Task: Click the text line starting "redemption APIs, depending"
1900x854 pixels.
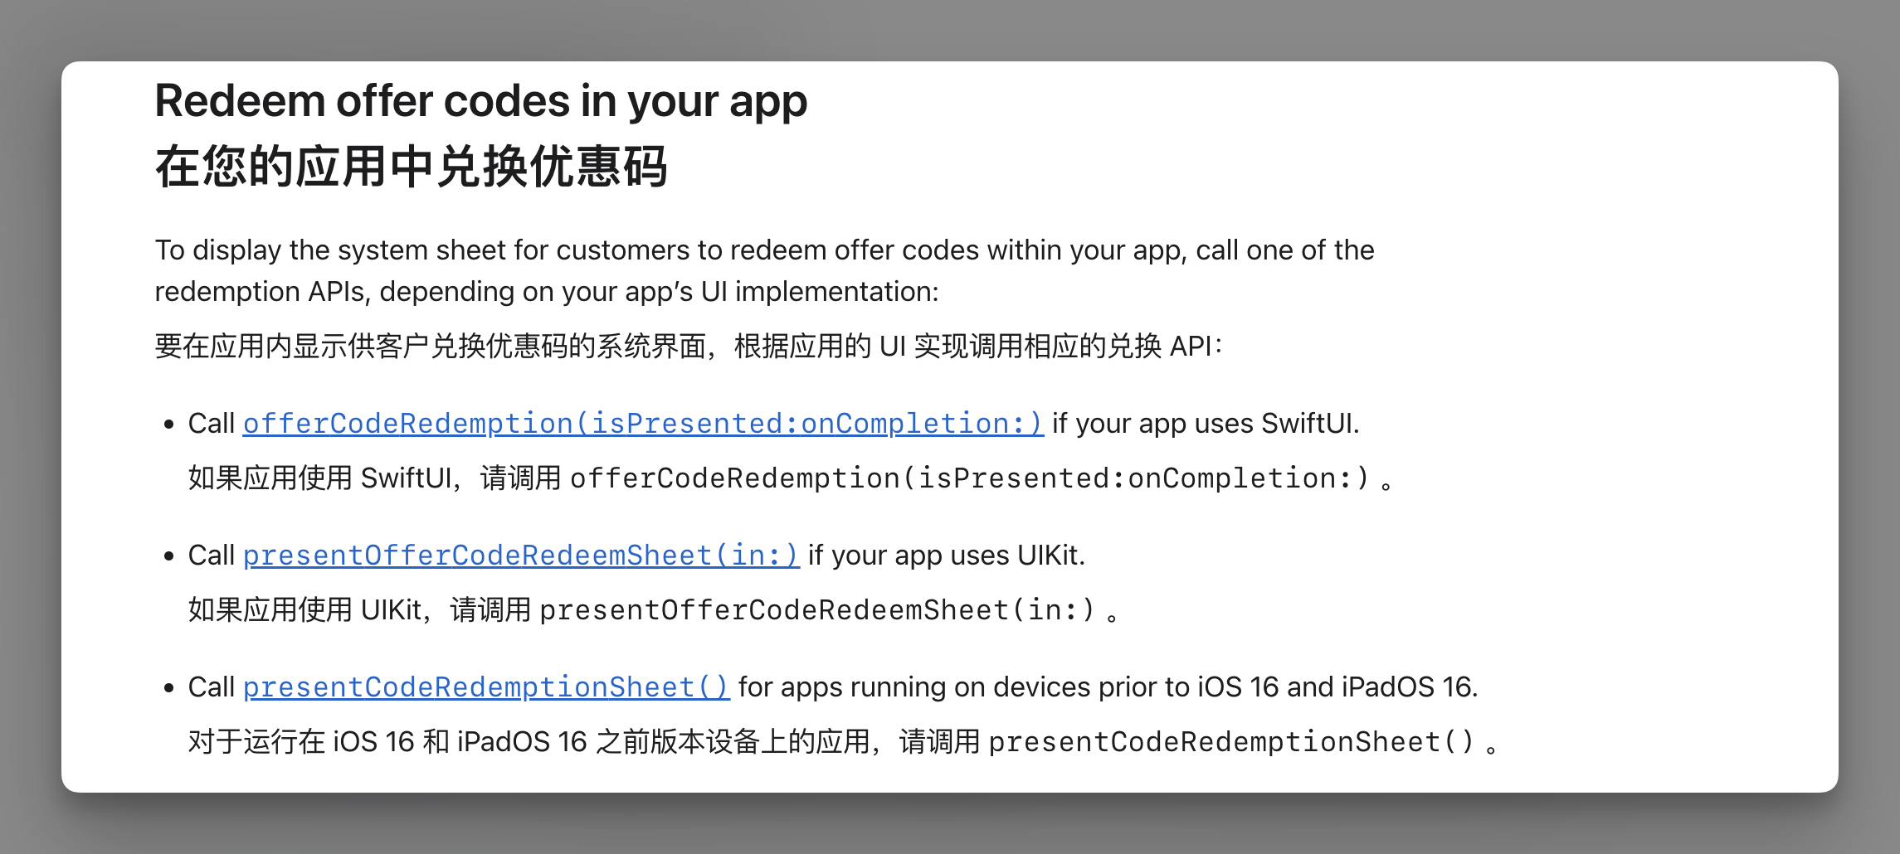Action: point(546,292)
